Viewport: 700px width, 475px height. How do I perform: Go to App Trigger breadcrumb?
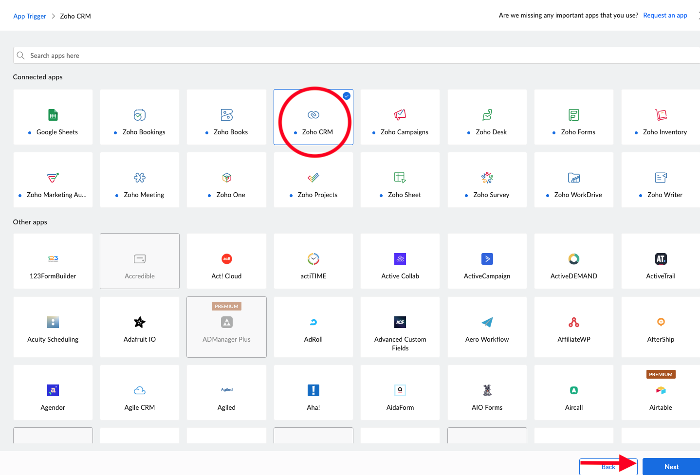point(30,16)
